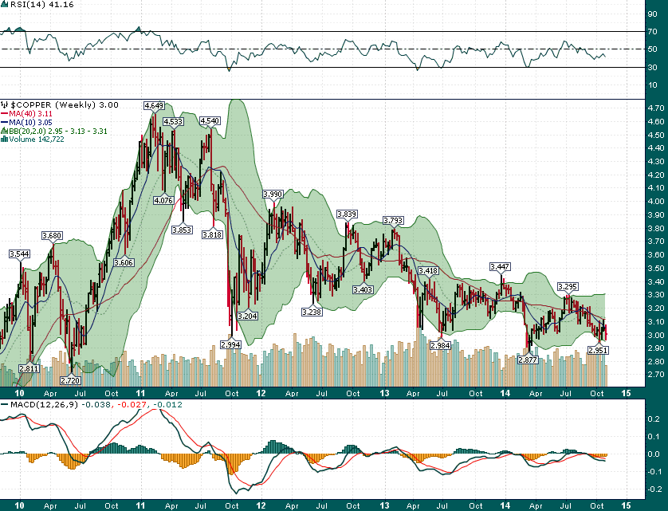The image size is (668, 511).
Task: Expand the 3.295 annotation label
Action: pos(568,288)
